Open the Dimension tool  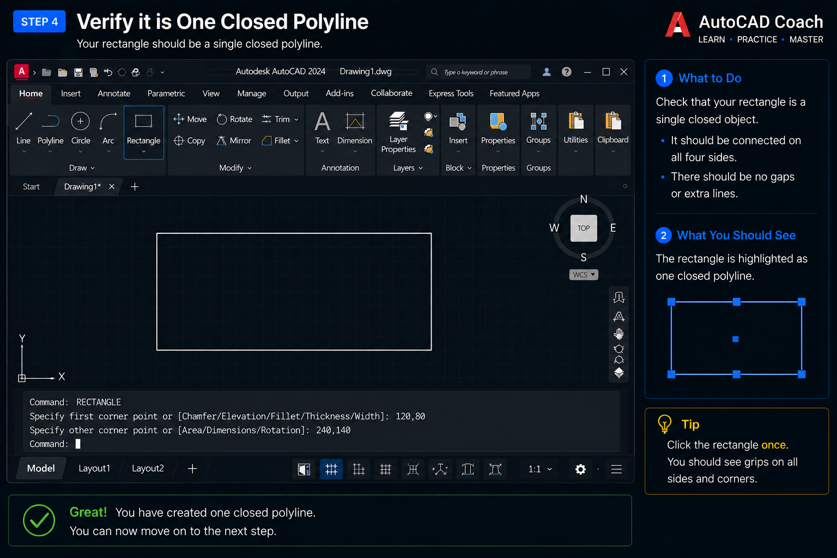point(355,128)
